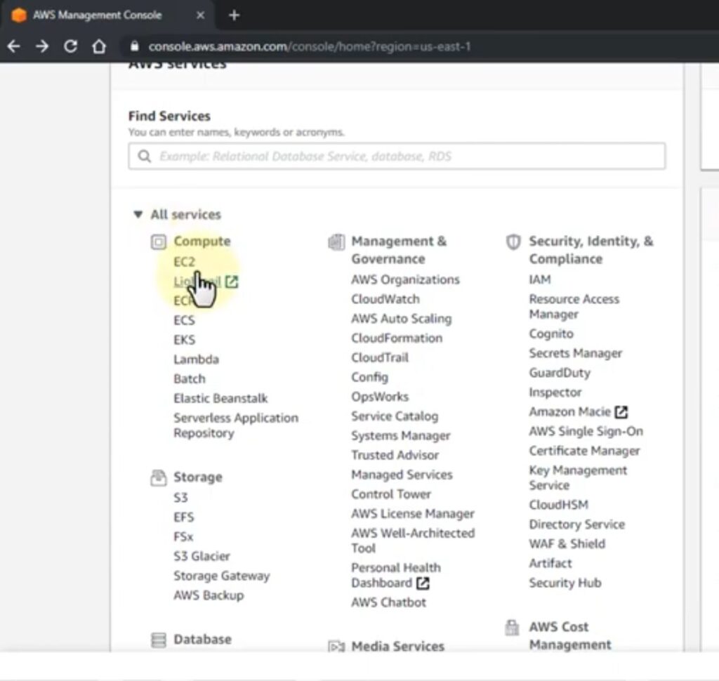Screen dimensions: 719x681
Task: Open the S3 storage service
Action: click(x=180, y=498)
